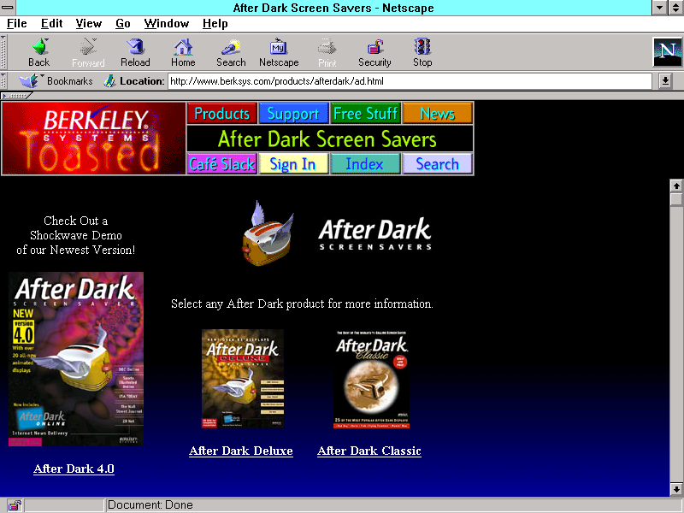Collapse the navigation toolbar grip
The height and width of the screenshot is (513, 684).
[x=3, y=52]
